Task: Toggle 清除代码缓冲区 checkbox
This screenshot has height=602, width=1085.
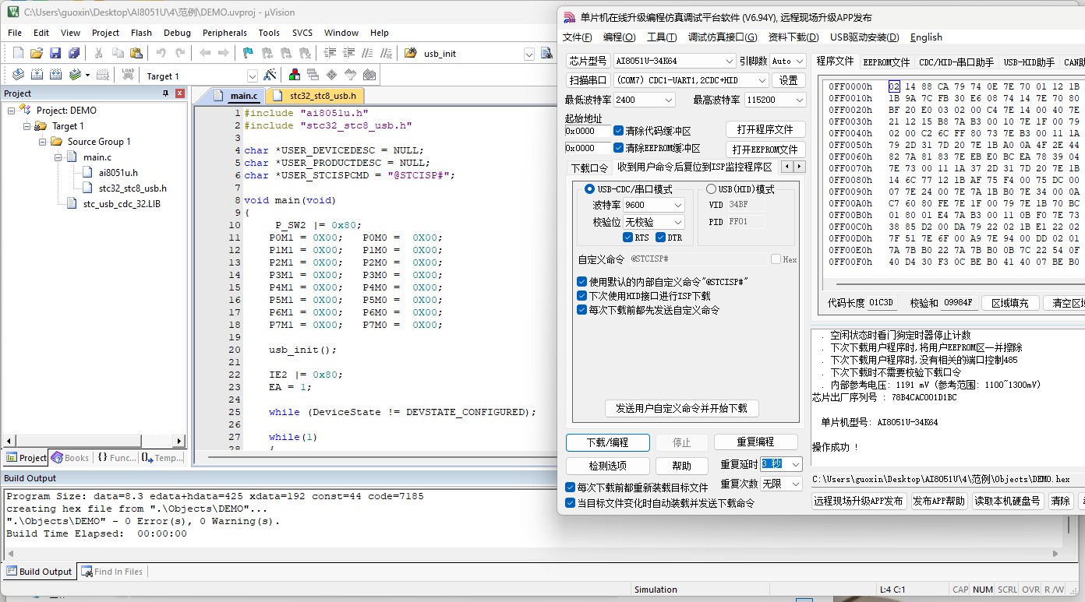Action: (x=618, y=131)
